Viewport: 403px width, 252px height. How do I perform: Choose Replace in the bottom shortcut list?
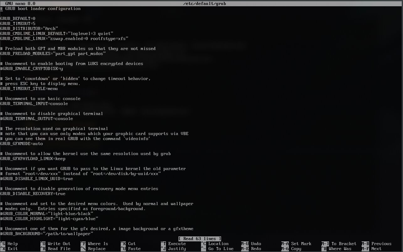tap(97, 249)
